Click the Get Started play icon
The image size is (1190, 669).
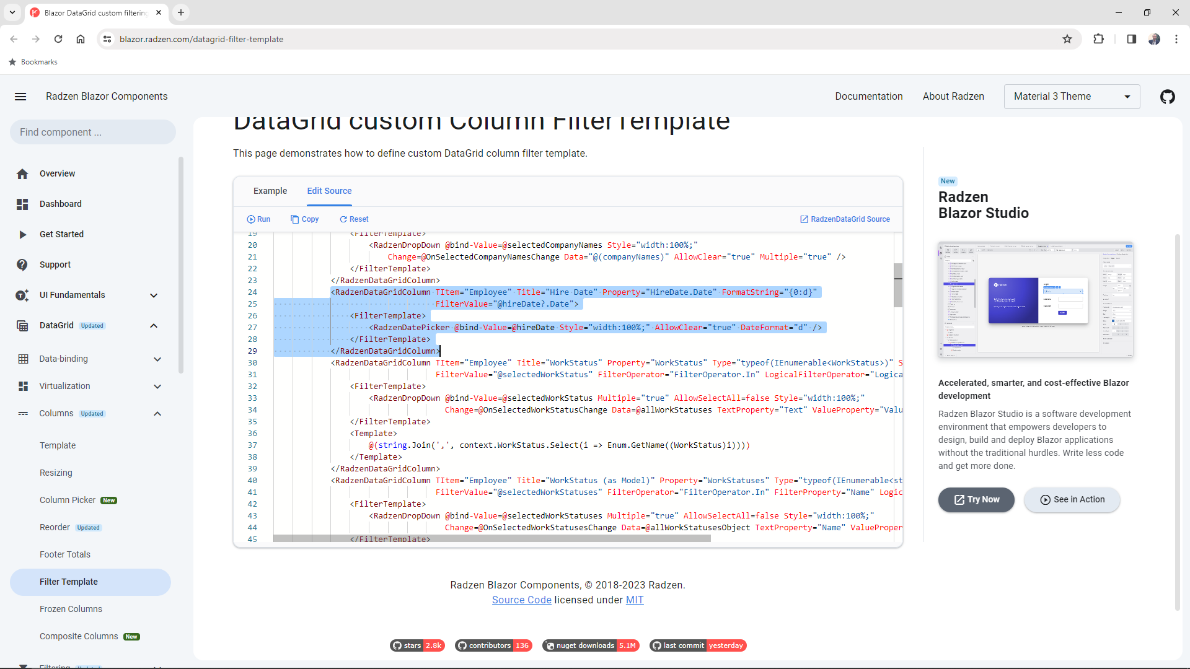pos(22,235)
